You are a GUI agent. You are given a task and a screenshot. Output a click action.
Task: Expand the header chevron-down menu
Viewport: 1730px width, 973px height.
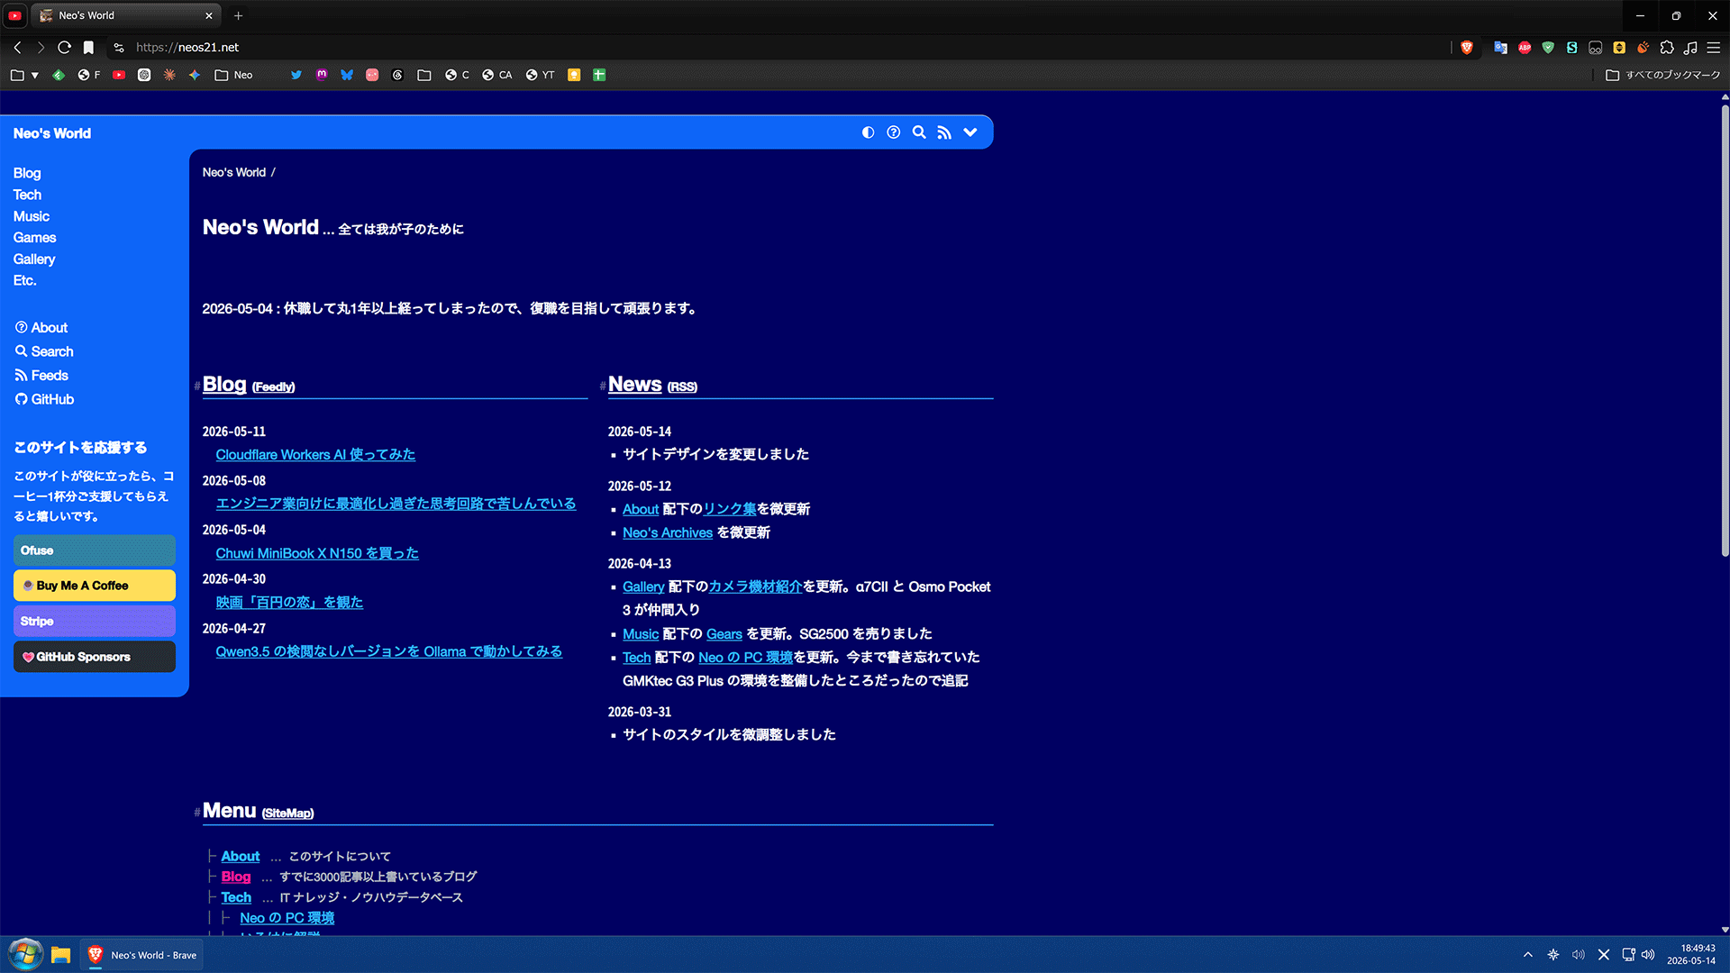(x=970, y=132)
